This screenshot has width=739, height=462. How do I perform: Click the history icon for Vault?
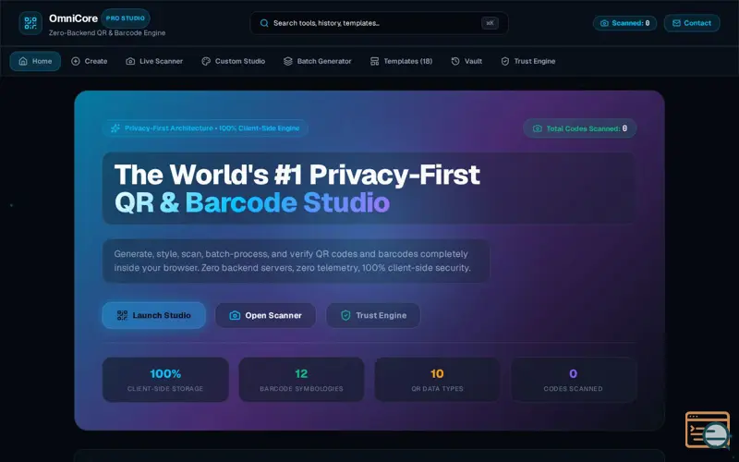click(455, 61)
